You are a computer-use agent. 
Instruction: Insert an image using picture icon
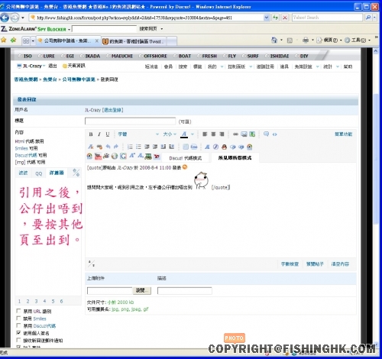pos(244,134)
